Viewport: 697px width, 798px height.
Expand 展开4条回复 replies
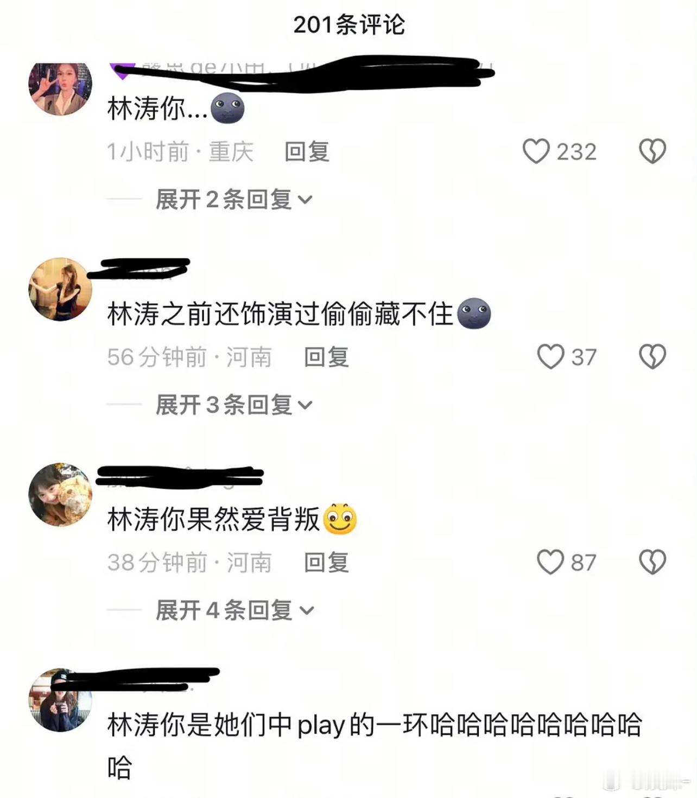coord(235,610)
